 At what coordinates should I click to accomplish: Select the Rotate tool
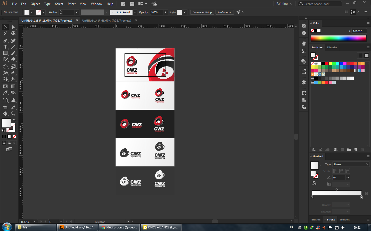[5, 67]
